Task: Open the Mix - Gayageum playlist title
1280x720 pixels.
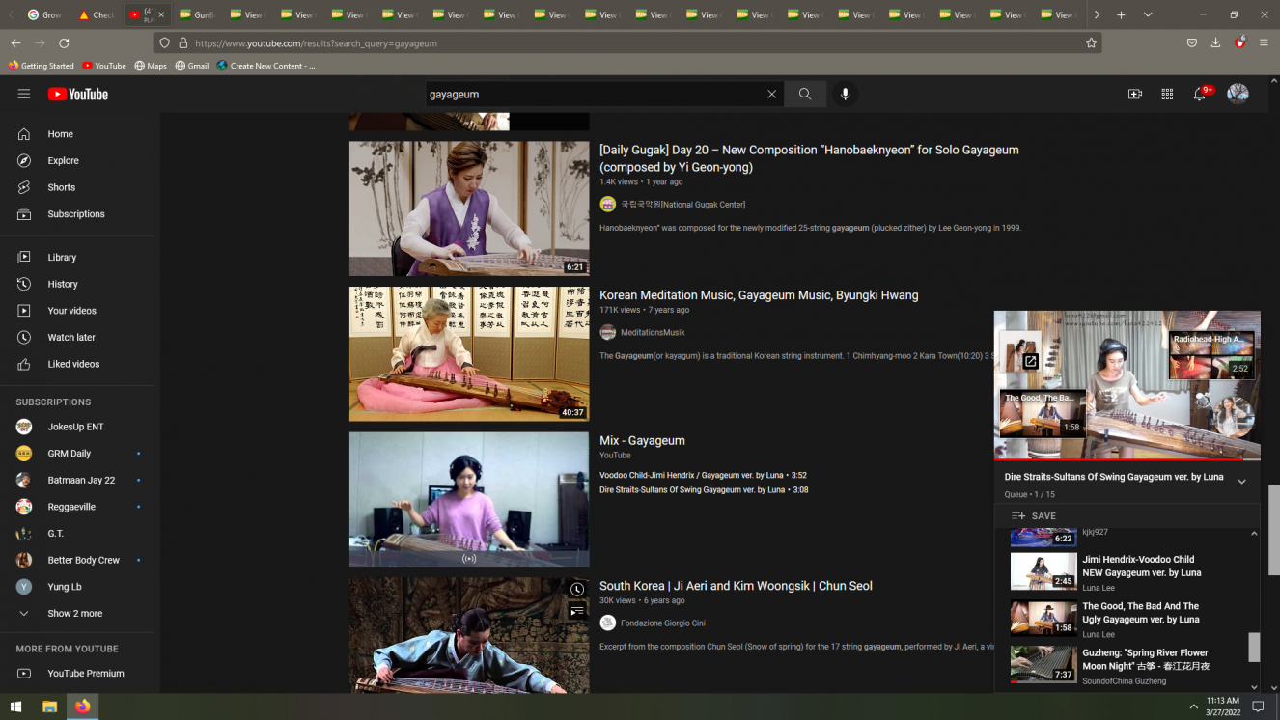Action: pos(642,441)
